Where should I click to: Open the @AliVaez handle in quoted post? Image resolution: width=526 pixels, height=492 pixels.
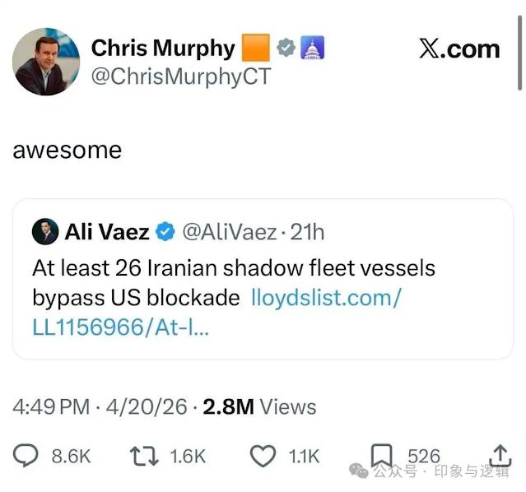[228, 232]
